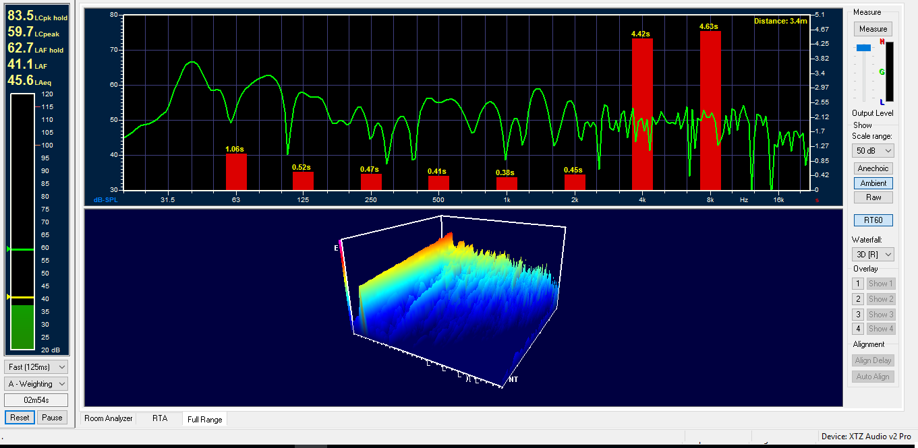The height and width of the screenshot is (448, 918).
Task: Click the 0.41s RT60 bar at 500 Hz
Action: click(x=438, y=183)
